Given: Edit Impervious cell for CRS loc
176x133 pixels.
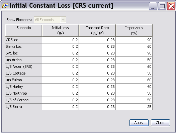Looking at the screenshot, I should 134,40.
